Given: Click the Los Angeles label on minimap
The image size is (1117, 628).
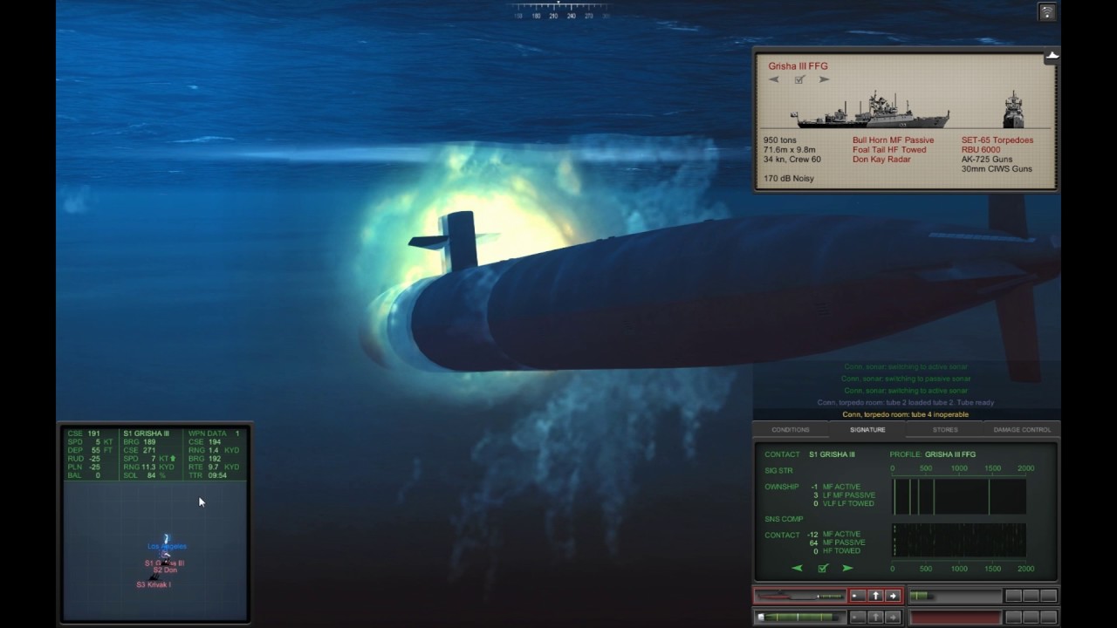Looking at the screenshot, I should (167, 546).
